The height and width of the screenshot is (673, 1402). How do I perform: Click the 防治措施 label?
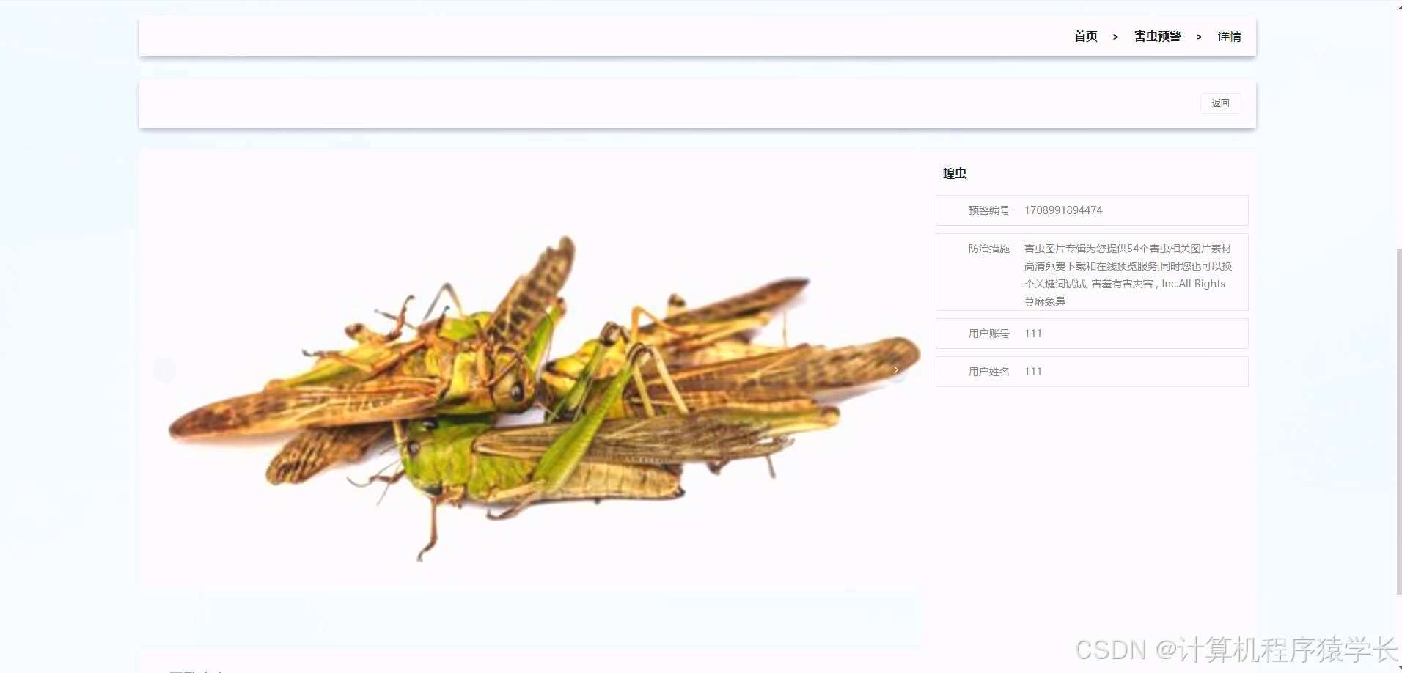(988, 249)
